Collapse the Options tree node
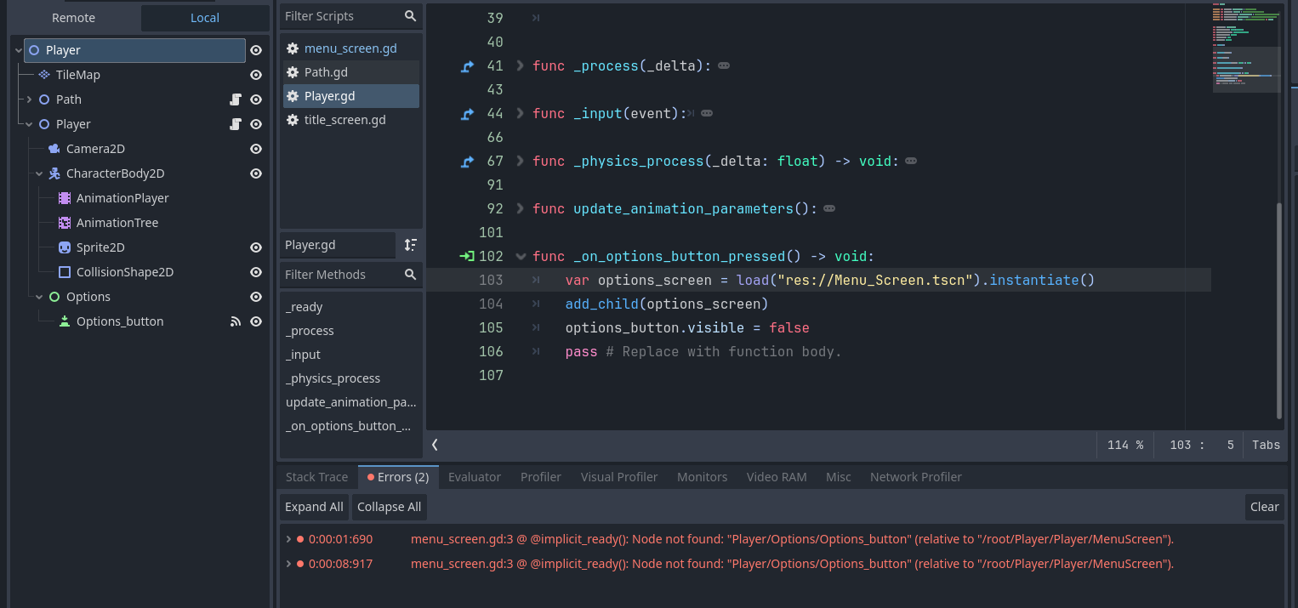 (39, 297)
